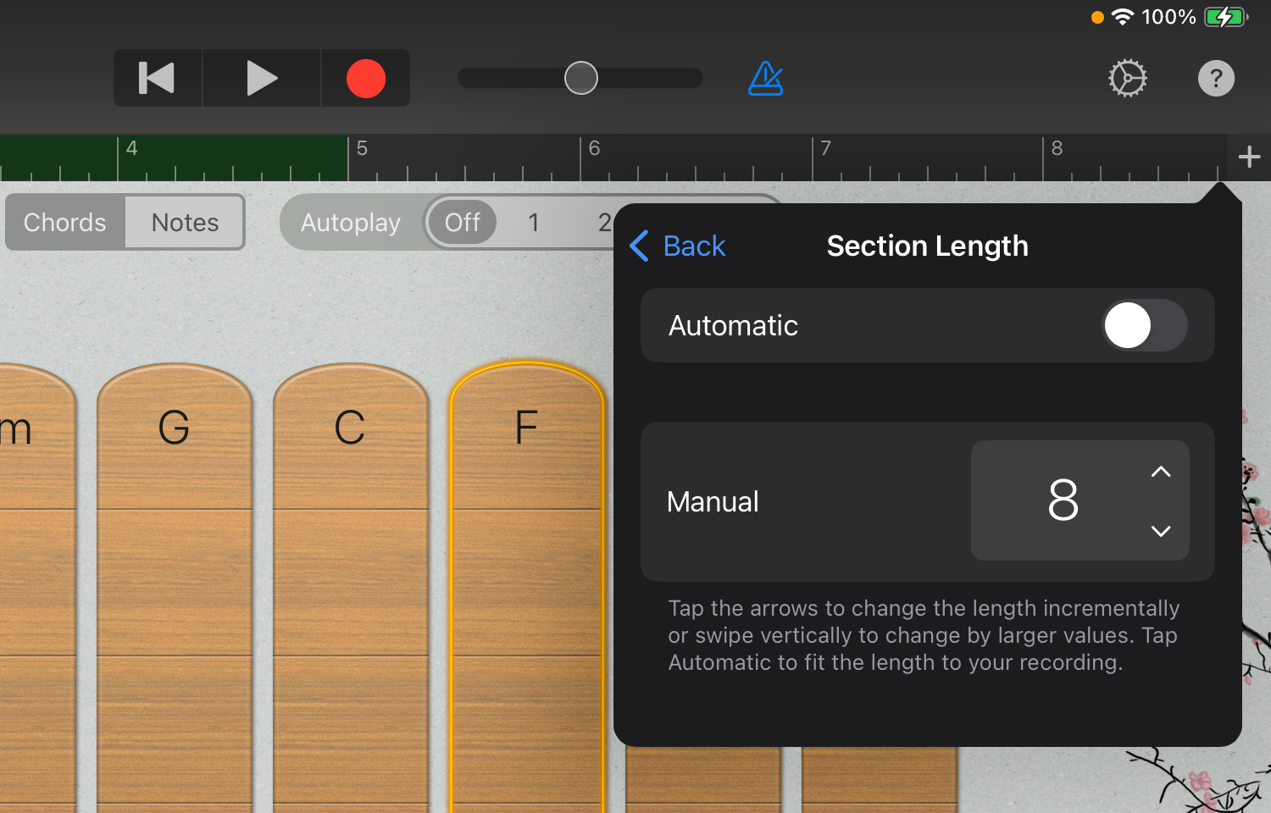The width and height of the screenshot is (1271, 813).
Task: Set Autoplay to Off
Action: pos(463,222)
